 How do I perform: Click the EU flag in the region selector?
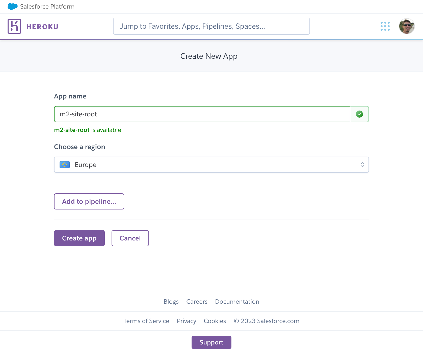tap(65, 164)
